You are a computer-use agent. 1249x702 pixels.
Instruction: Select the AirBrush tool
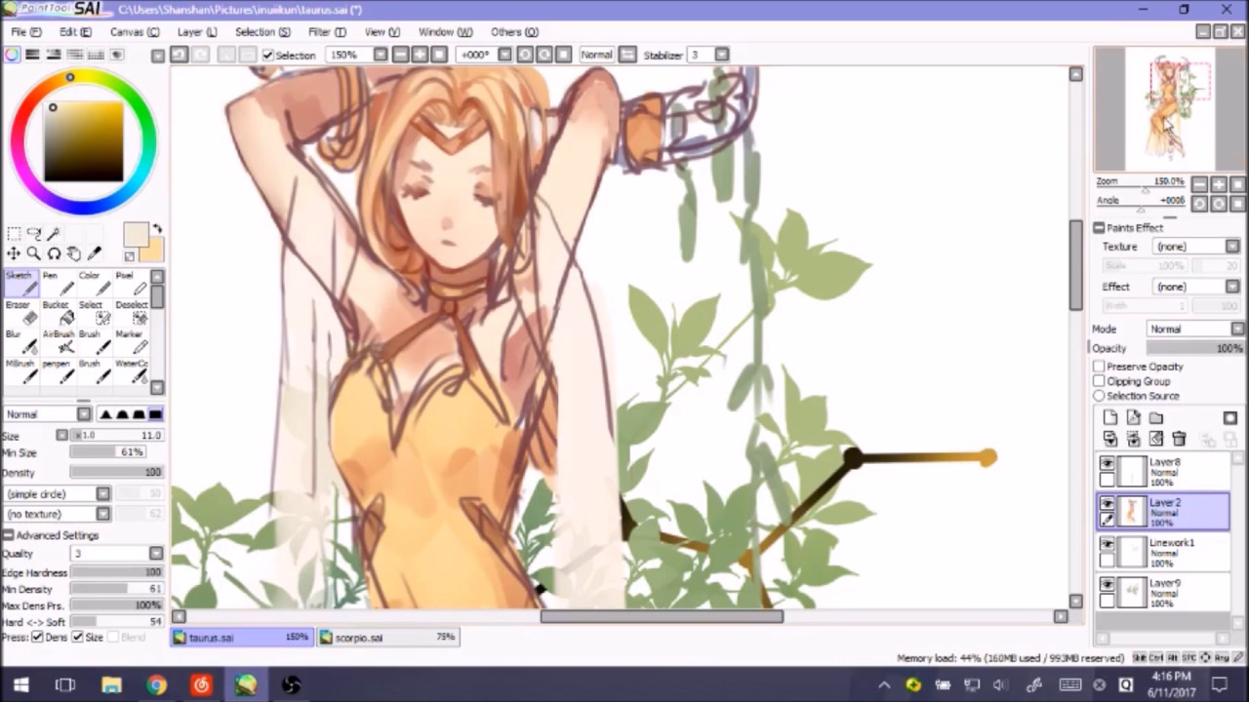[57, 341]
